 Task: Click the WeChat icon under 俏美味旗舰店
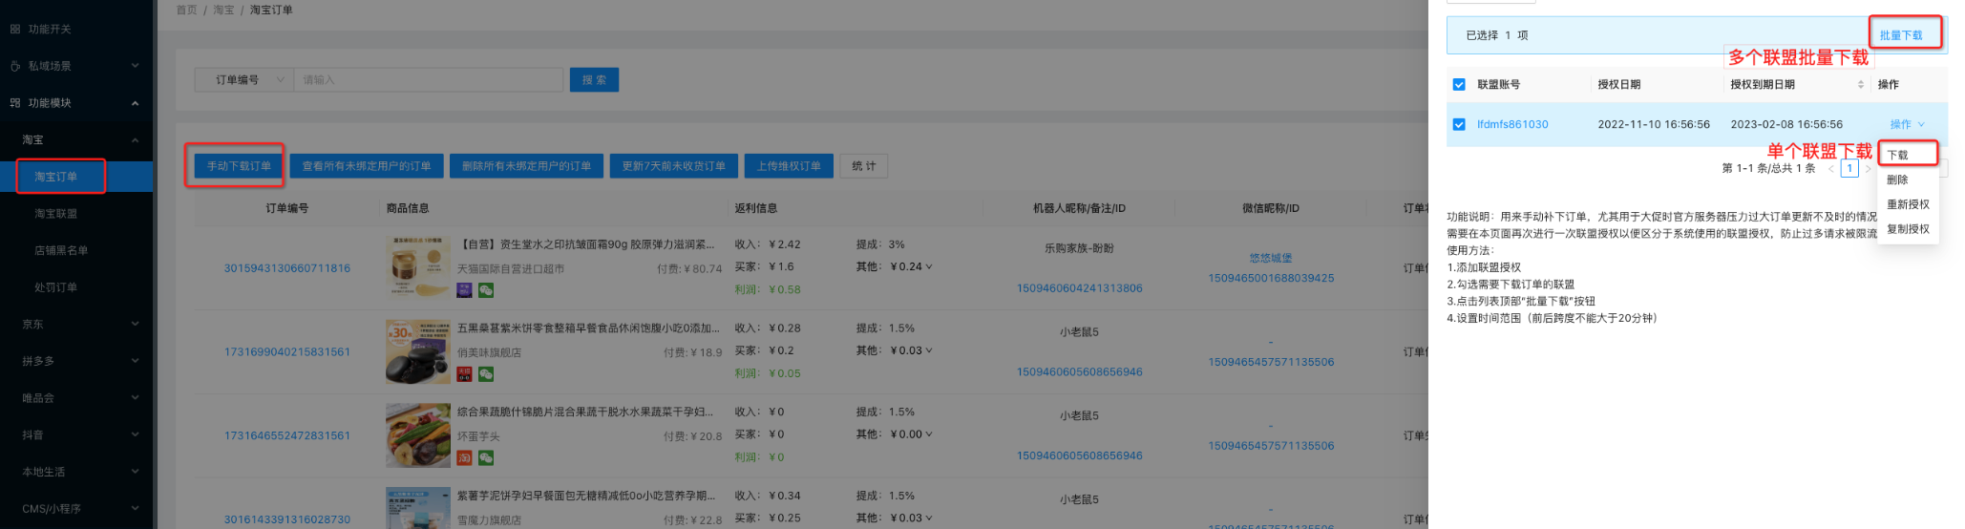(486, 374)
